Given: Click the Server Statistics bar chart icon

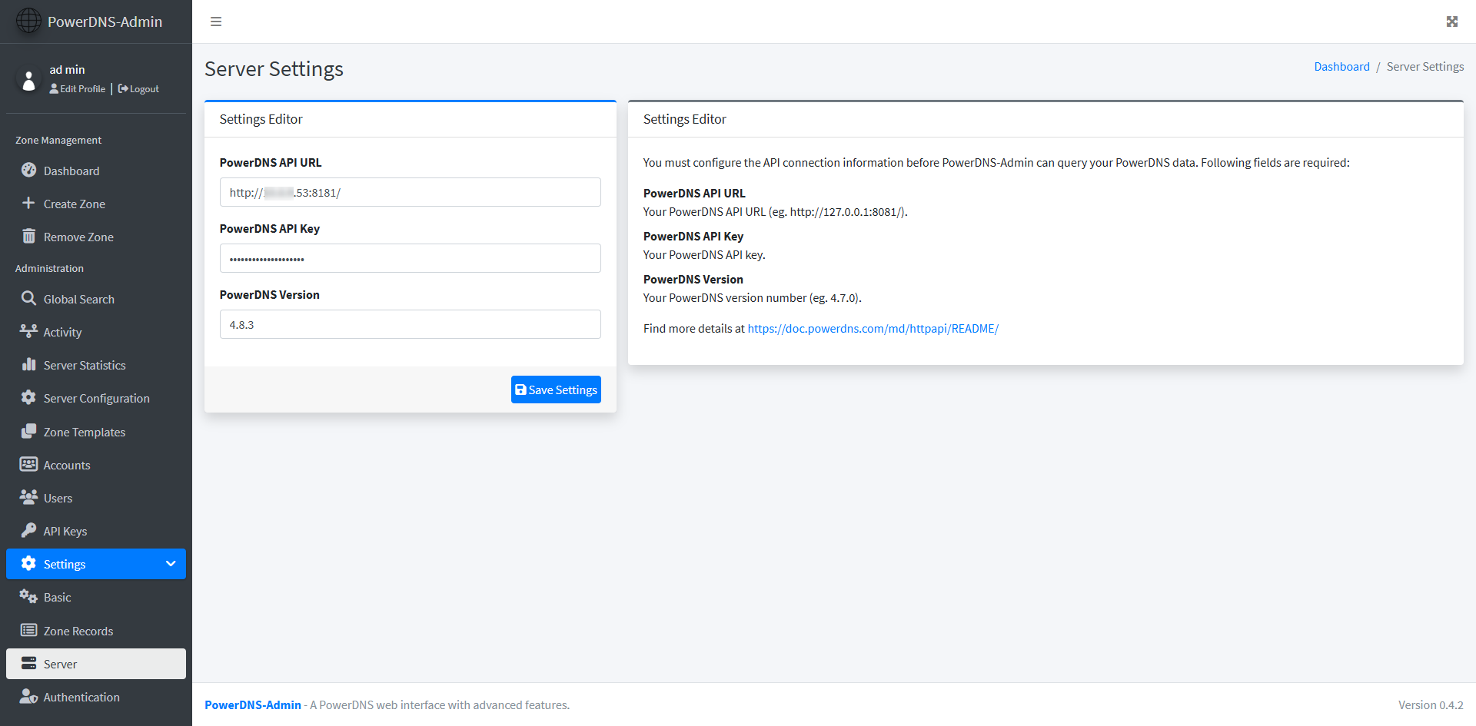Looking at the screenshot, I should pos(28,365).
